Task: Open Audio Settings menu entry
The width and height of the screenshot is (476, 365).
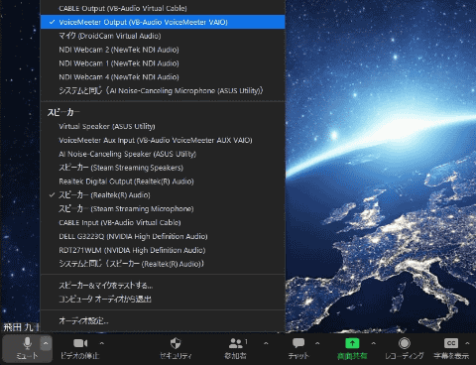Action: [x=163, y=320]
